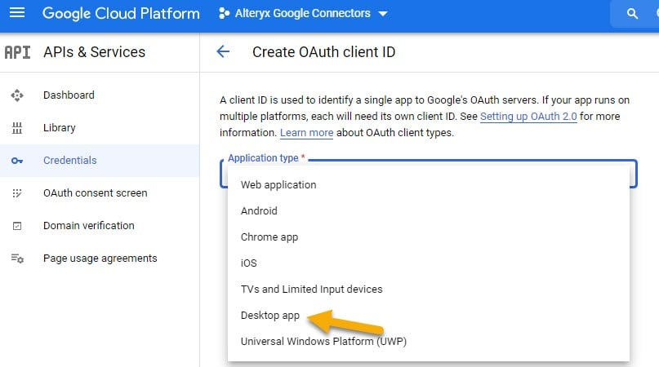Click the OAuth consent screen icon
This screenshot has height=367, width=659.
17,193
